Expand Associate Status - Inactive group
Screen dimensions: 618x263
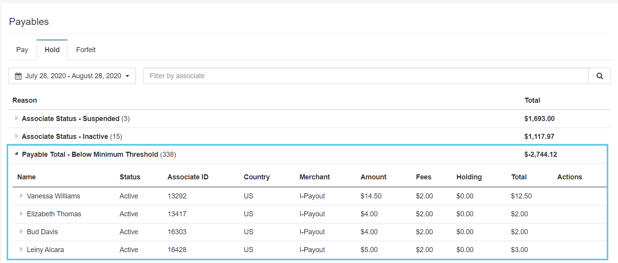click(x=16, y=136)
